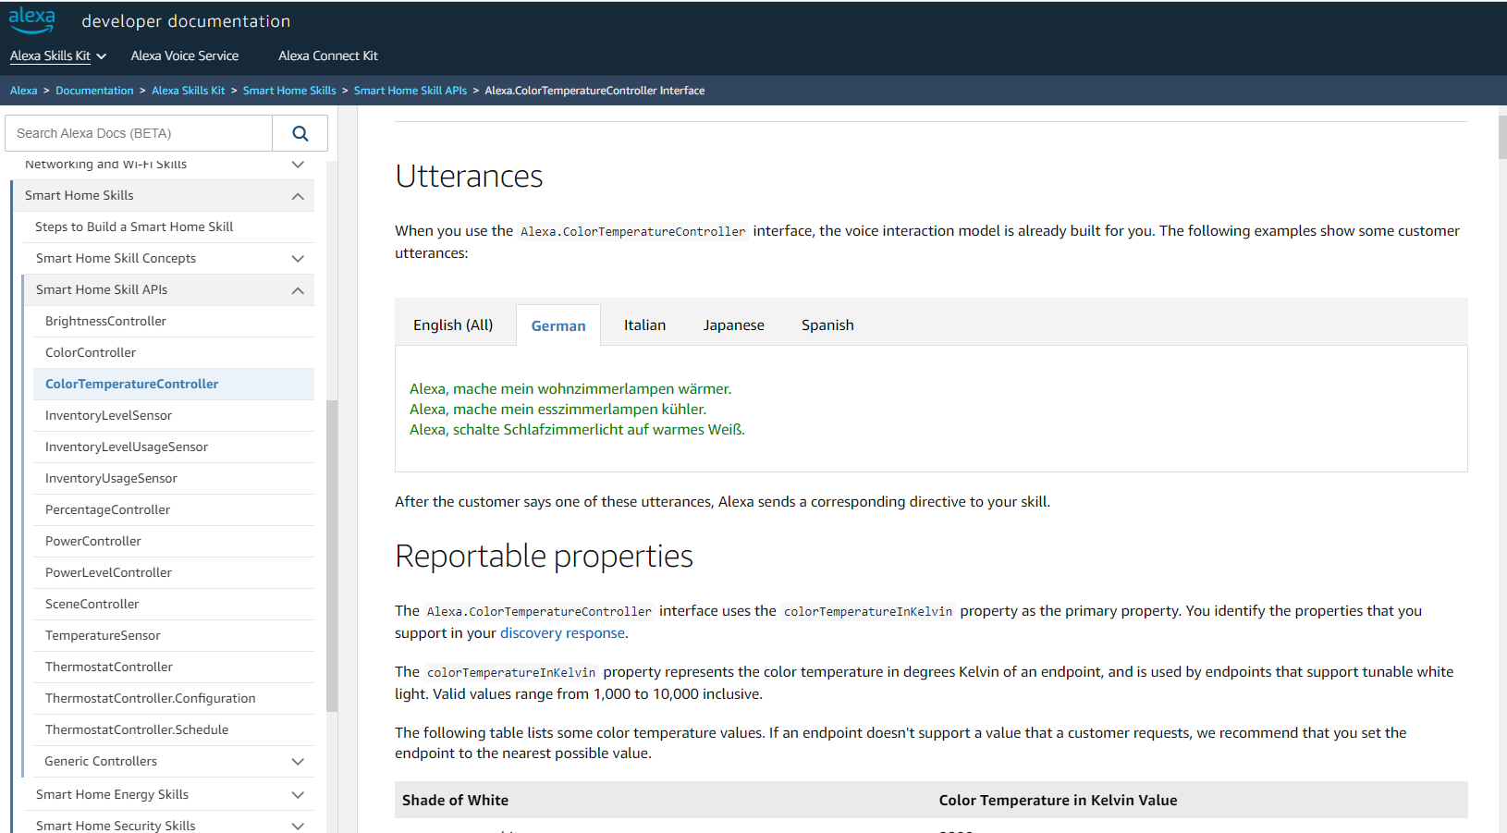This screenshot has width=1507, height=833.
Task: Open Alexa Voice Service menu item
Action: [185, 55]
